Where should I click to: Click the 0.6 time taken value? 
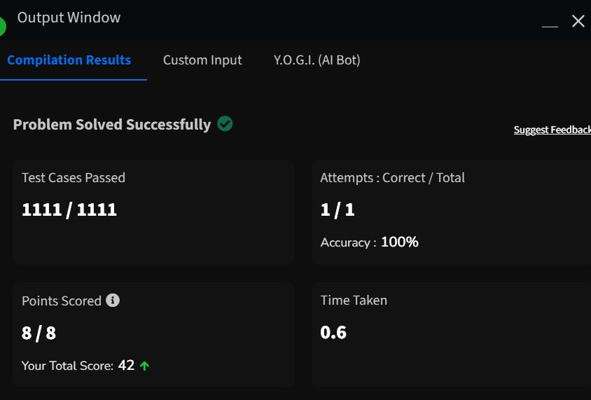[x=333, y=333]
